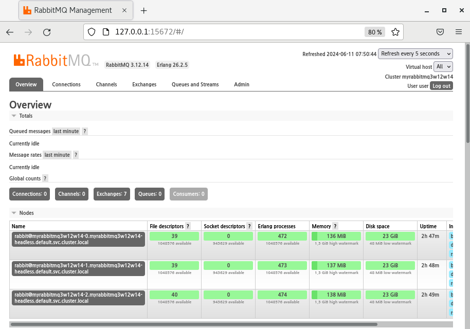Reload the page with refresh icon

47,32
